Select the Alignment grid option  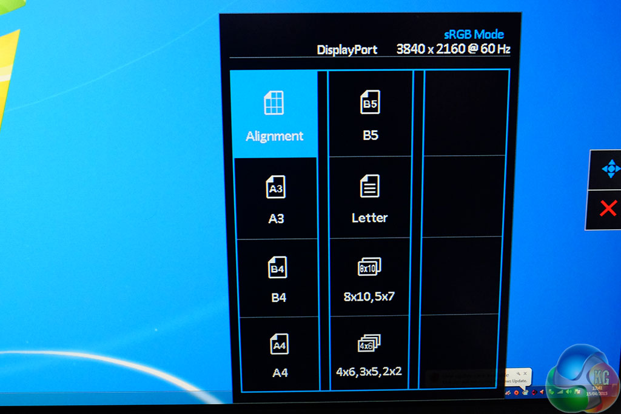[x=274, y=114]
